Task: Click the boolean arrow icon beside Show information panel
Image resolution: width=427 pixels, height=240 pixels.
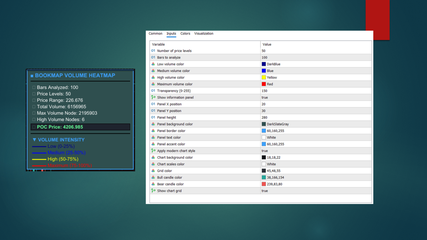Action: tap(153, 97)
